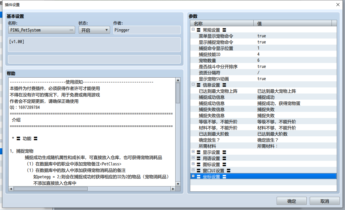This screenshot has width=345, height=210.
Task: Select the 捕捉命令显示位置 parameter row
Action: (x=263, y=48)
